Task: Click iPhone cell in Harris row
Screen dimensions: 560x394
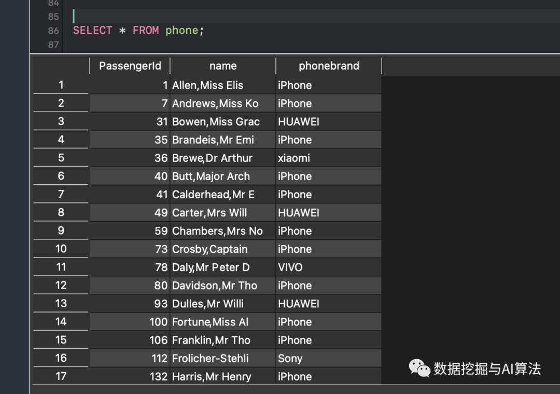Action: point(329,376)
